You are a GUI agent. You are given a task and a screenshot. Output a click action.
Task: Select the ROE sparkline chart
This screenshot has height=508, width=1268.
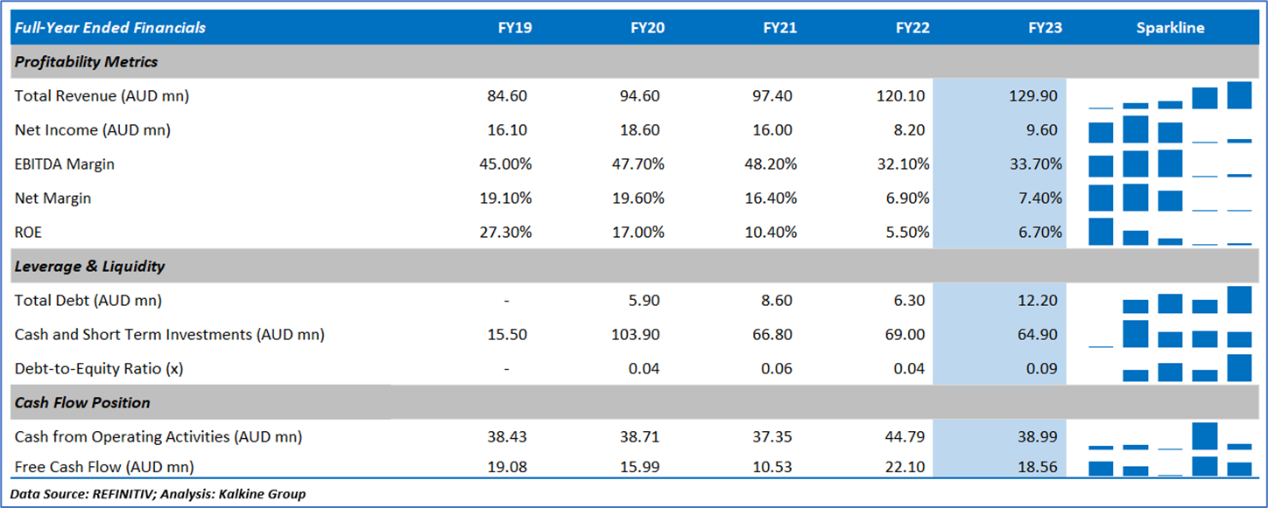coord(1170,232)
